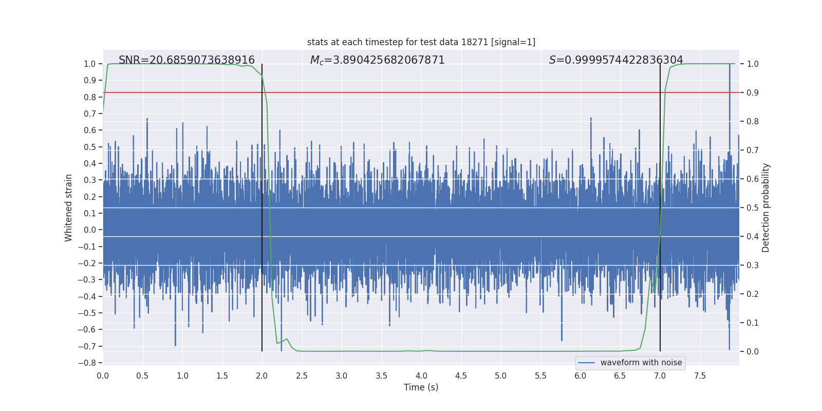The height and width of the screenshot is (411, 822).
Task: Click the x-axis tick label 0.0
Action: pyautogui.click(x=103, y=376)
